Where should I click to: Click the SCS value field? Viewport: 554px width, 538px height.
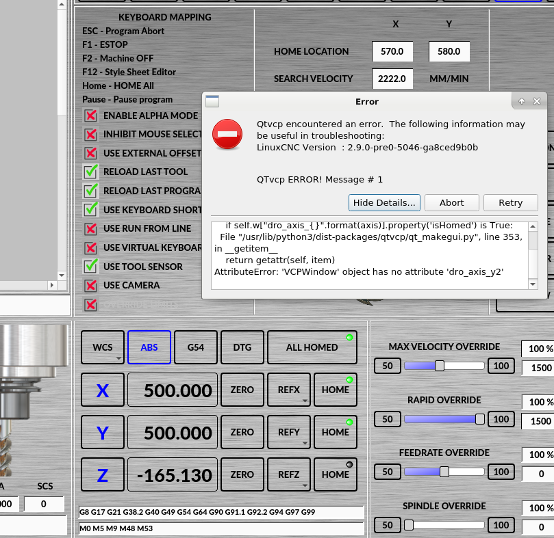pyautogui.click(x=44, y=504)
